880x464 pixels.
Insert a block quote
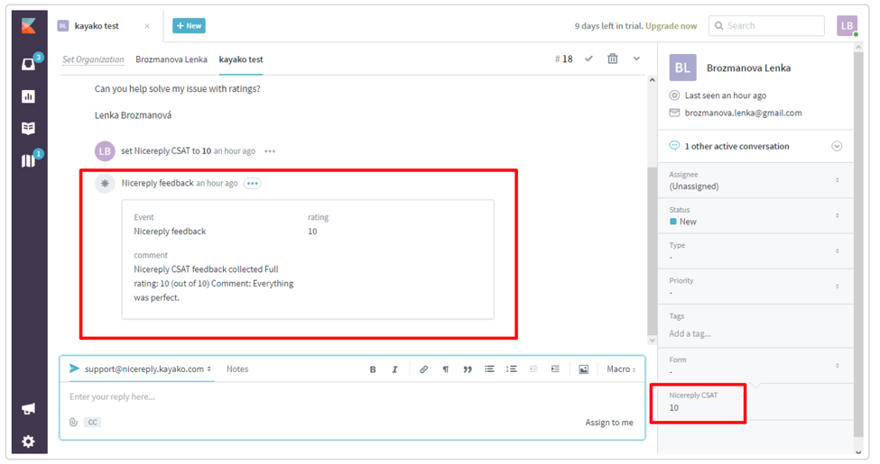pyautogui.click(x=467, y=369)
